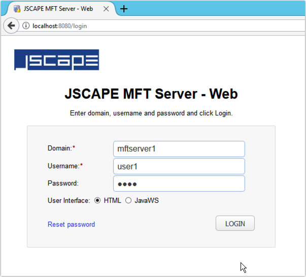The height and width of the screenshot is (277, 306).
Task: Choose the JavaWS user interface option
Action: [x=128, y=200]
